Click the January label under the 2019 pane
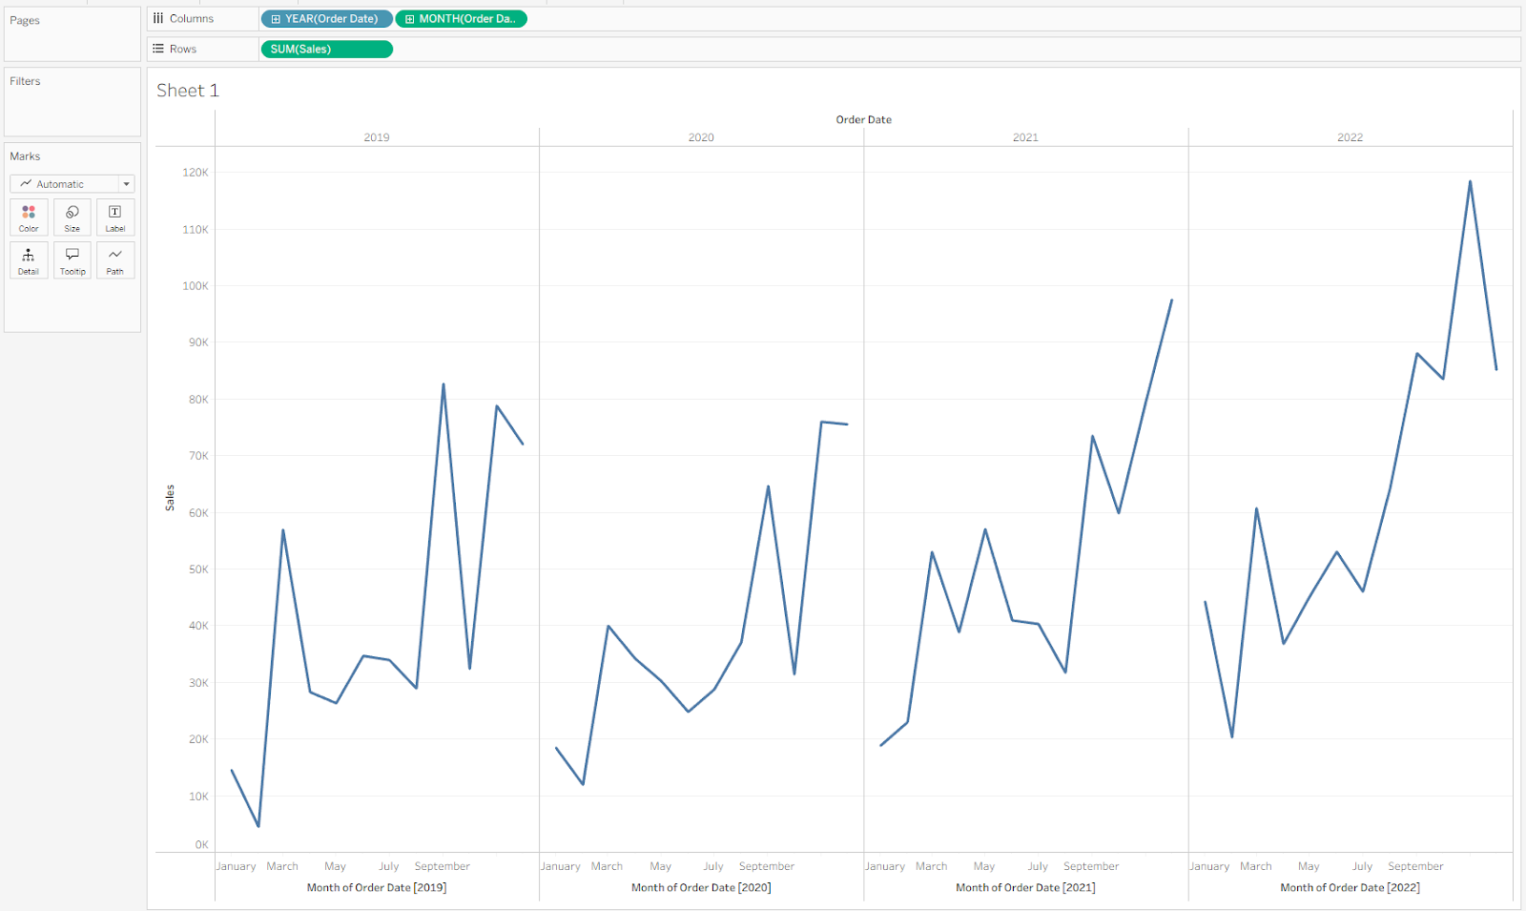Screen dimensions: 1526x911 point(236,866)
